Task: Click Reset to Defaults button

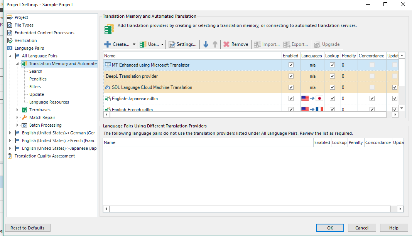Action: [x=28, y=228]
